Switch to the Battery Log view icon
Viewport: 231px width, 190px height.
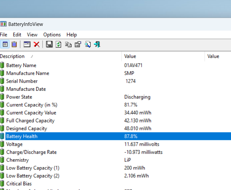(14, 44)
